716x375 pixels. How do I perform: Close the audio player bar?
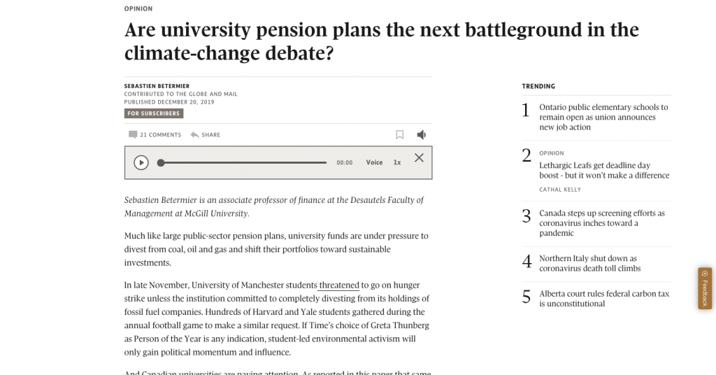click(419, 158)
